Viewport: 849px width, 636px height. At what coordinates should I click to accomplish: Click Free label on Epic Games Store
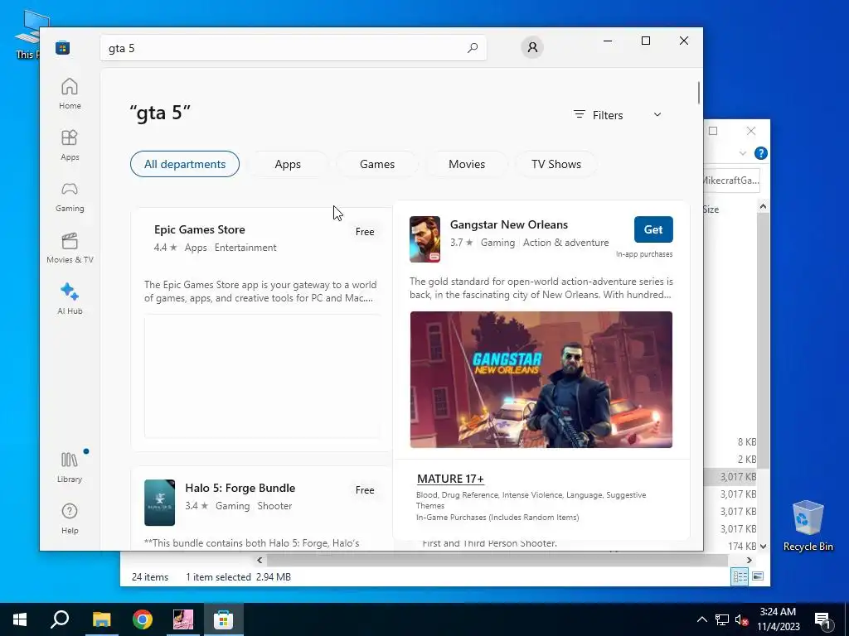[x=365, y=232]
